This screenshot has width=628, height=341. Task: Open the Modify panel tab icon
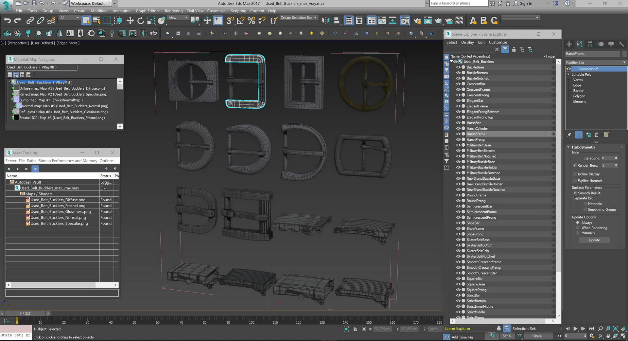pos(580,44)
